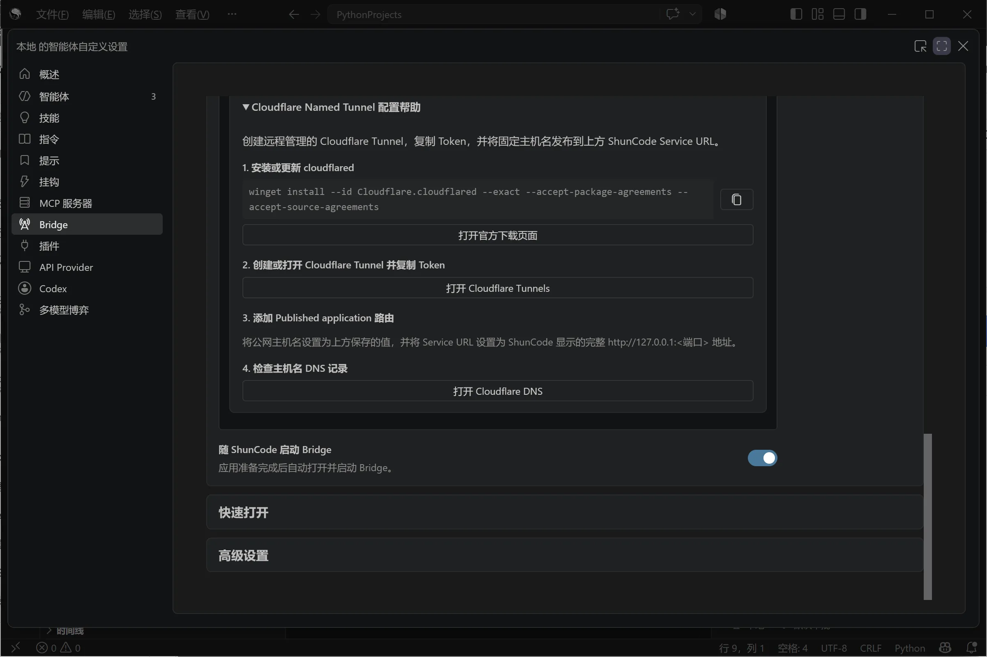
Task: Click the PythonProjects search box
Action: click(x=494, y=15)
